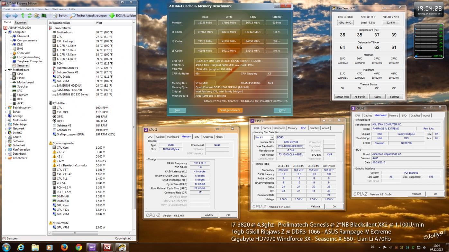
Task: Expand the Benchmark tree node
Action: (6, 158)
